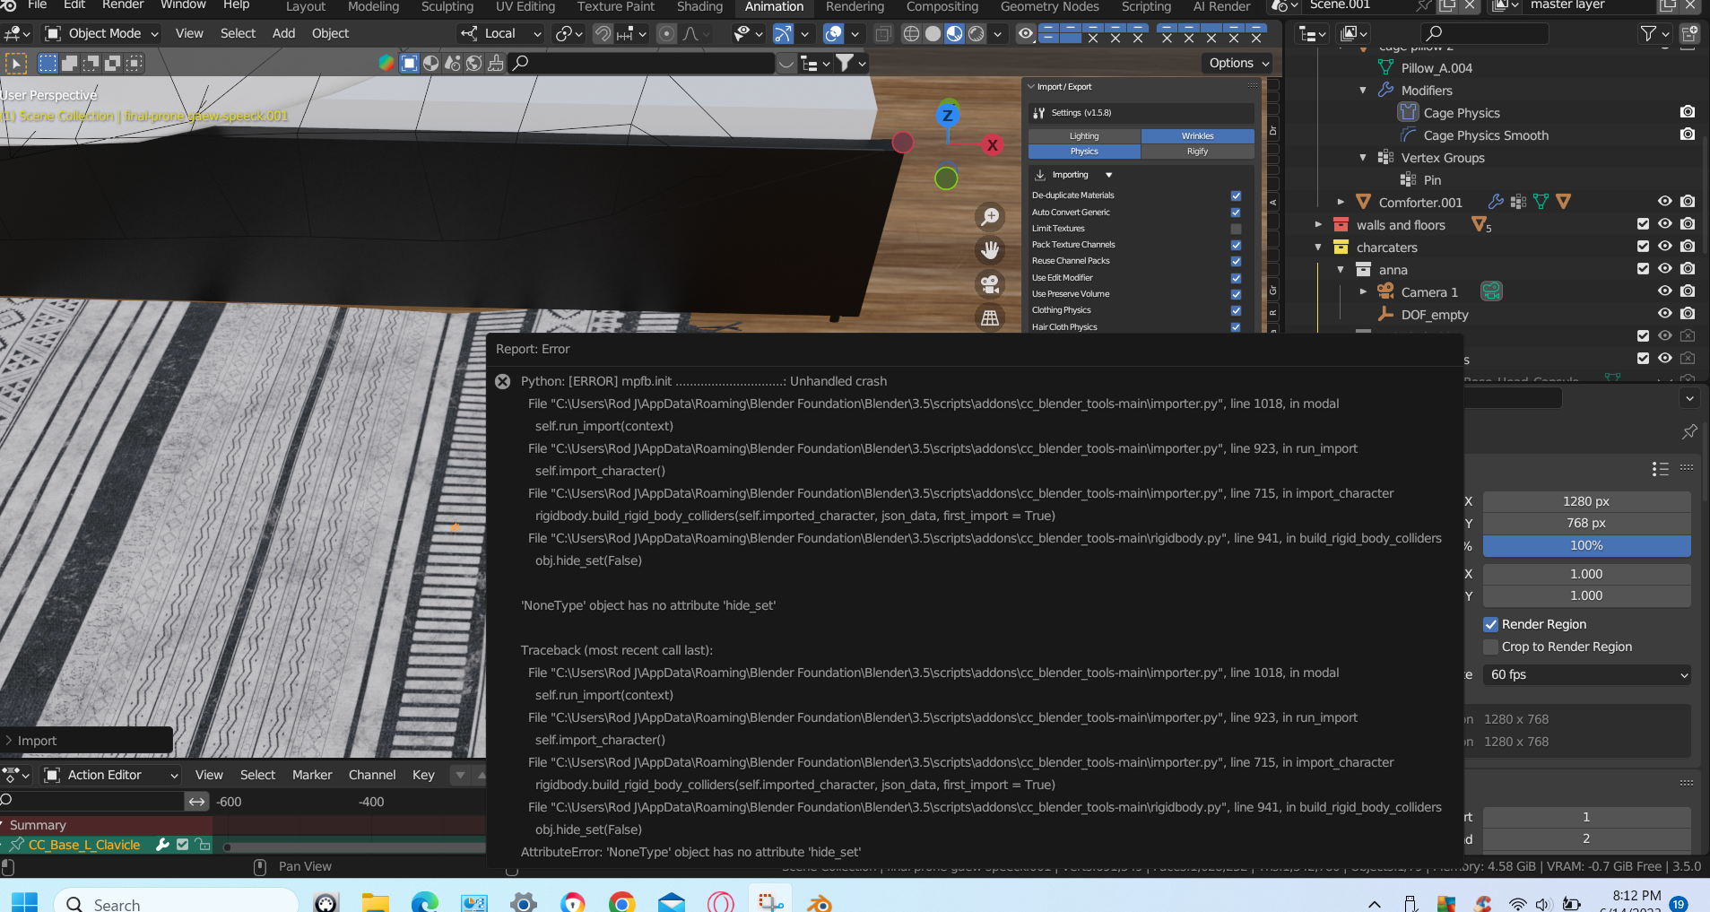
Task: Click the camera icon beside Comforter.001
Action: tap(1688, 201)
